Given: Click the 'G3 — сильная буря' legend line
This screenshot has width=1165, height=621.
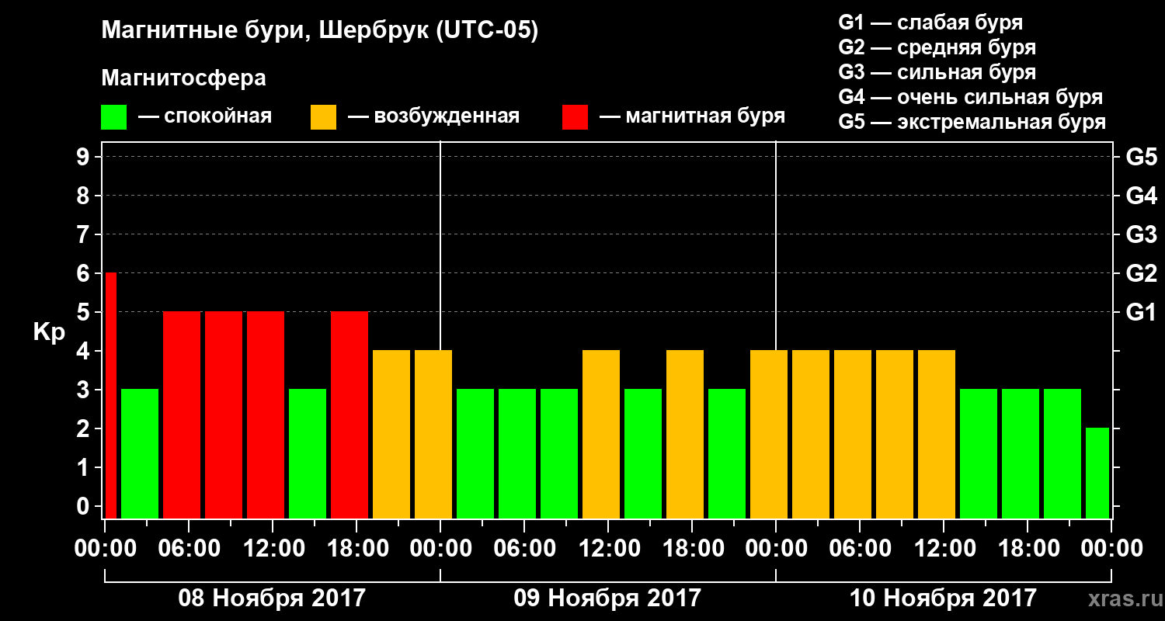Looking at the screenshot, I should click(x=937, y=72).
